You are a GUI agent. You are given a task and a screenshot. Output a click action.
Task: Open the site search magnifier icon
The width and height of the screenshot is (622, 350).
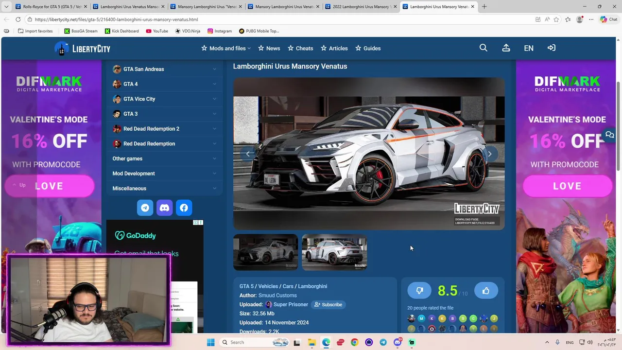(x=483, y=48)
